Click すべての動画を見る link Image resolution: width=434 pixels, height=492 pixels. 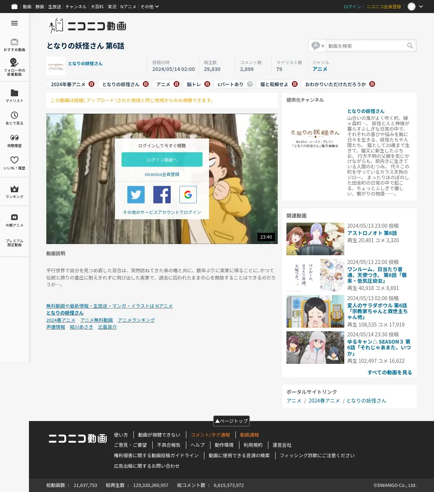[x=390, y=372]
